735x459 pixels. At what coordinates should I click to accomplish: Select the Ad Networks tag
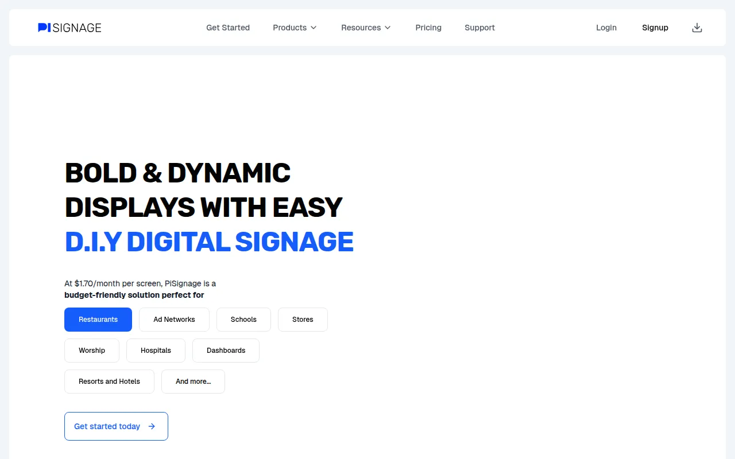coord(174,320)
